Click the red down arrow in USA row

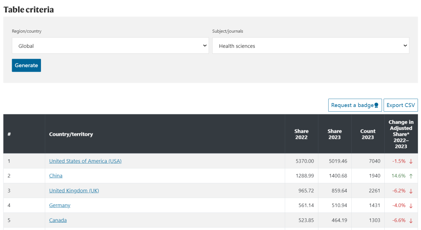[x=411, y=161]
